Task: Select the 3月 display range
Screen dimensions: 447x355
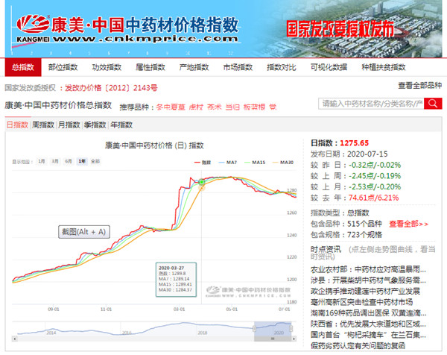Action: tap(55, 161)
